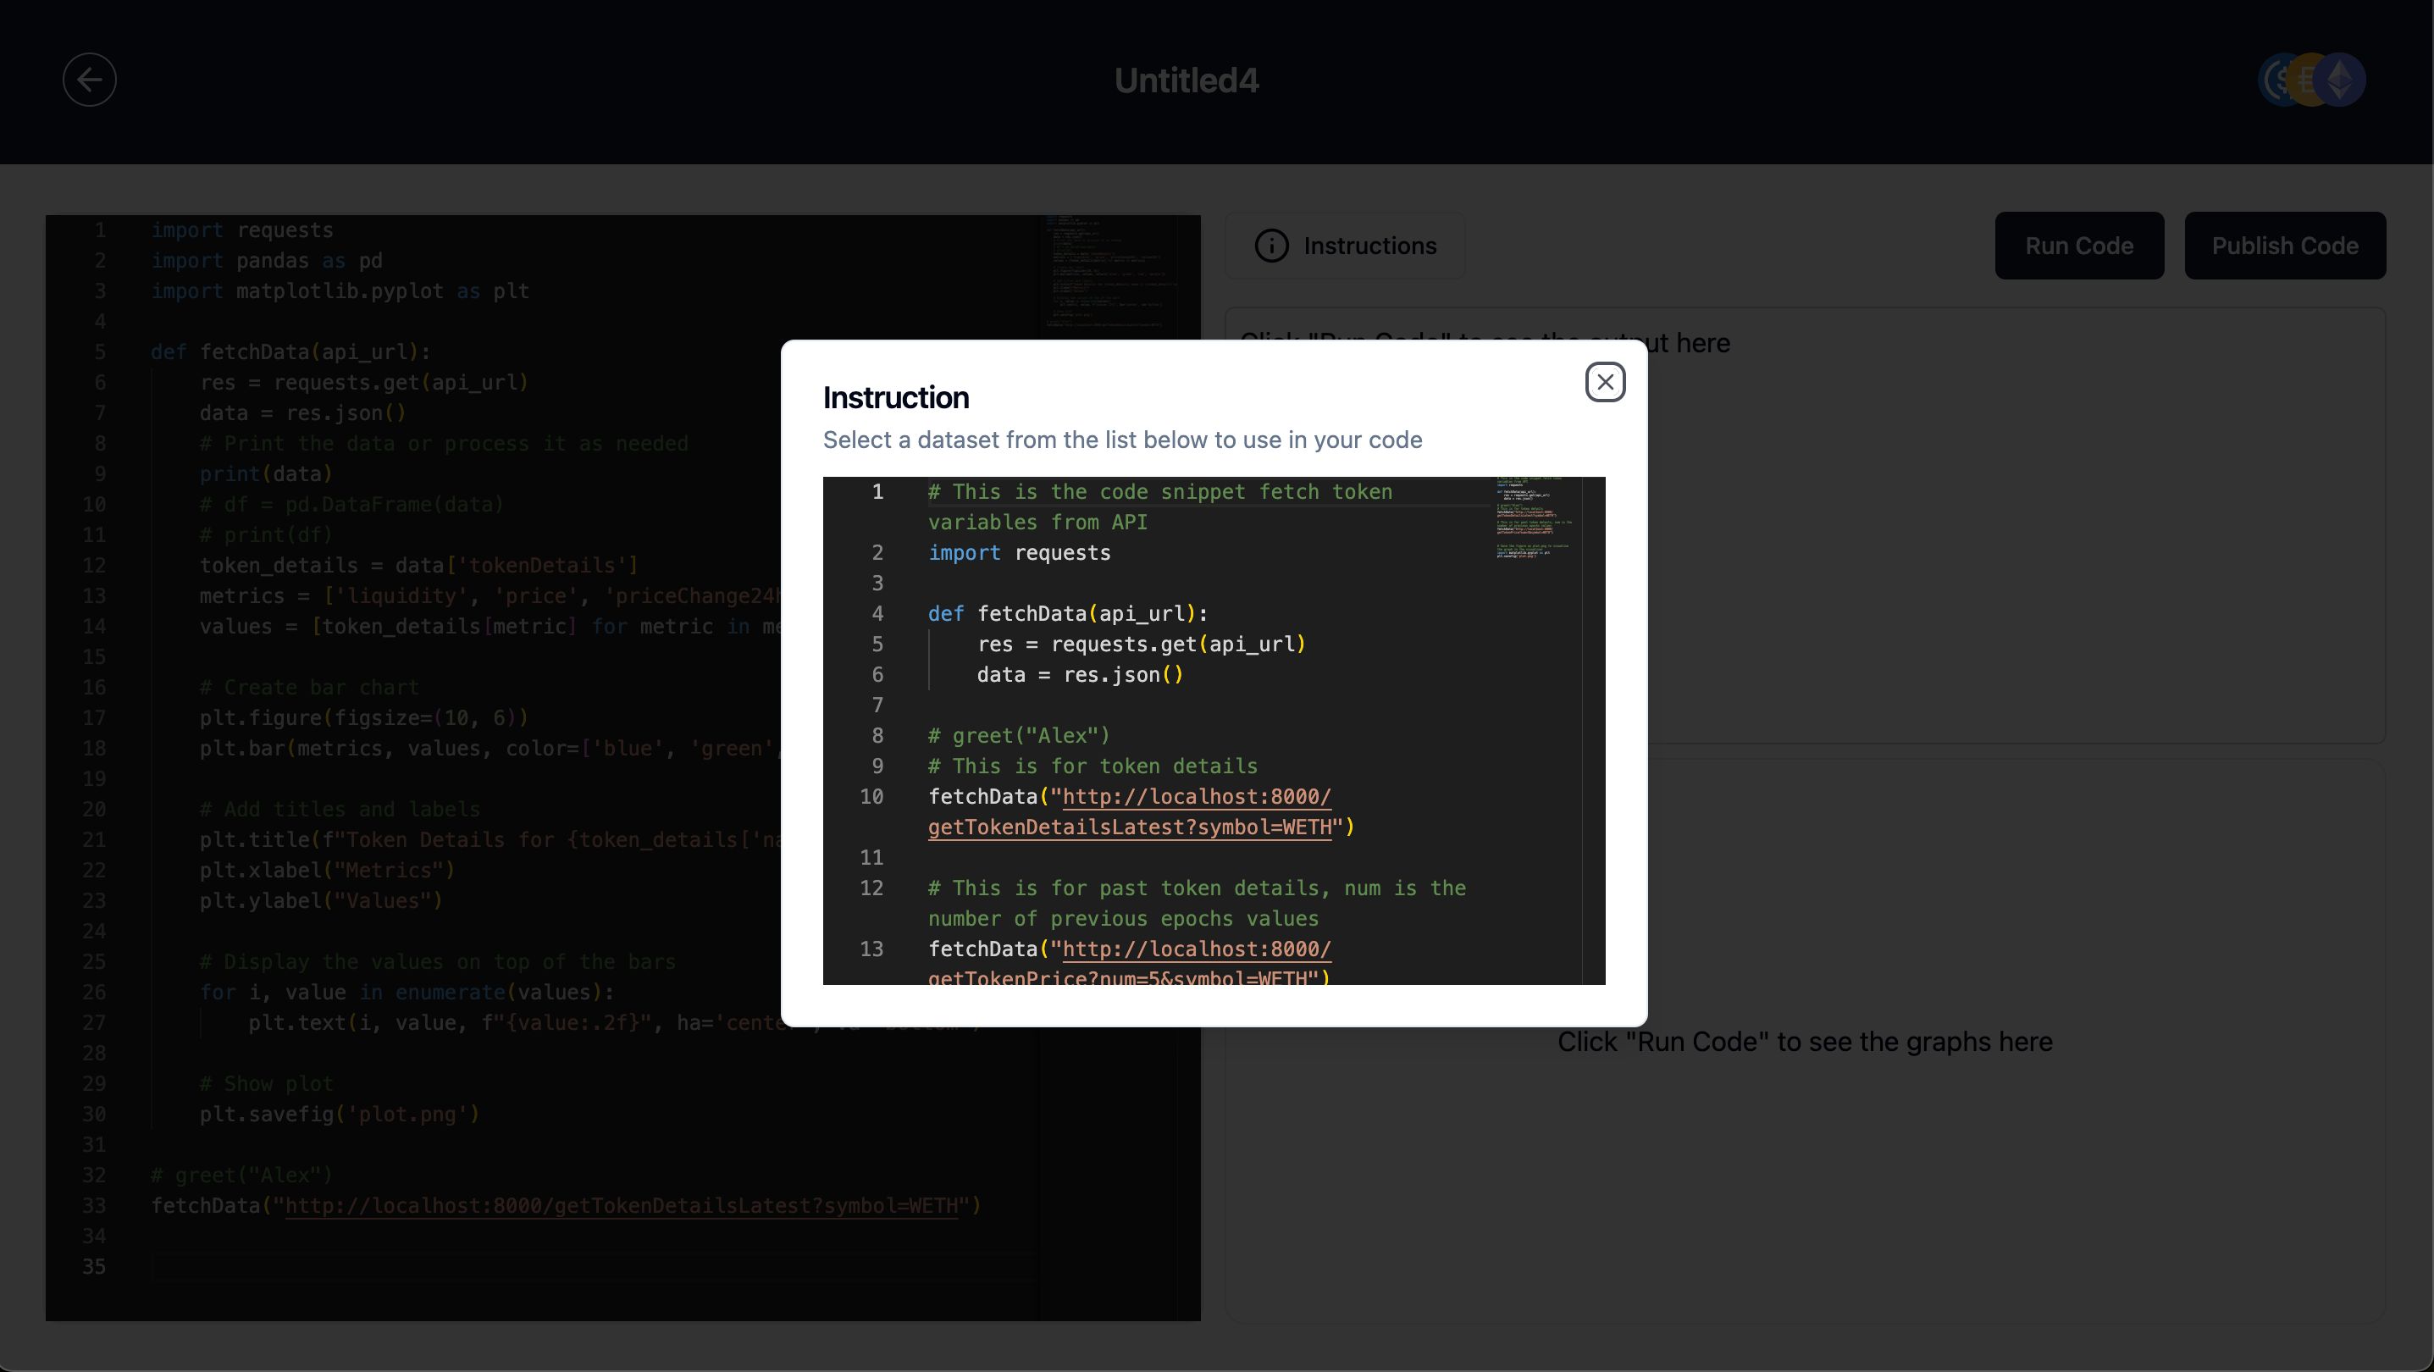Click 'Click "Run Code" to see the graphs here'
This screenshot has width=2434, height=1372.
(x=1805, y=1042)
